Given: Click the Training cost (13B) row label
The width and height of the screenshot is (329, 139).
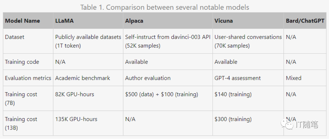Looking at the screenshot, I should pos(21,123).
